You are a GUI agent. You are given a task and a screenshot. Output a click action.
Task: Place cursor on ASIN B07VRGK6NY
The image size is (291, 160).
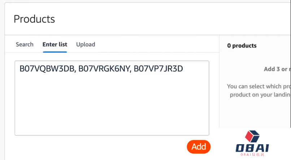(x=104, y=69)
